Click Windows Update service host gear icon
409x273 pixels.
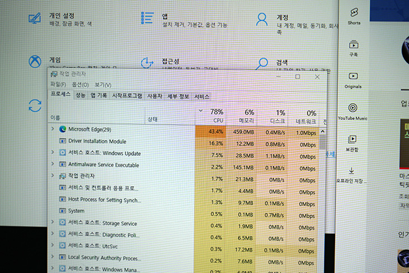pos(62,152)
